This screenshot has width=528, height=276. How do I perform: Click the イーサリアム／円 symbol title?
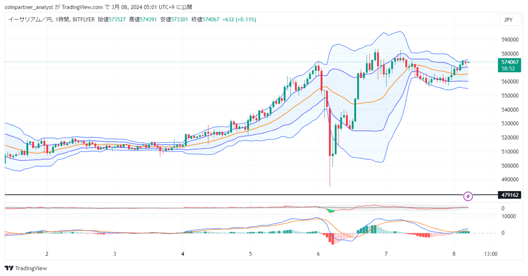(30, 19)
